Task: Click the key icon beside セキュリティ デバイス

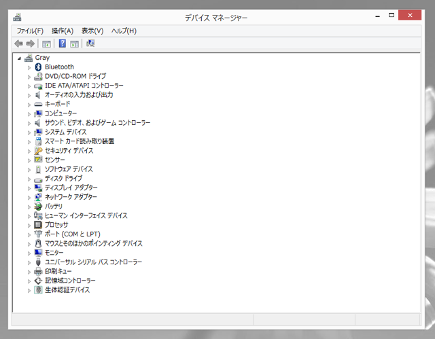Action: pyautogui.click(x=38, y=151)
